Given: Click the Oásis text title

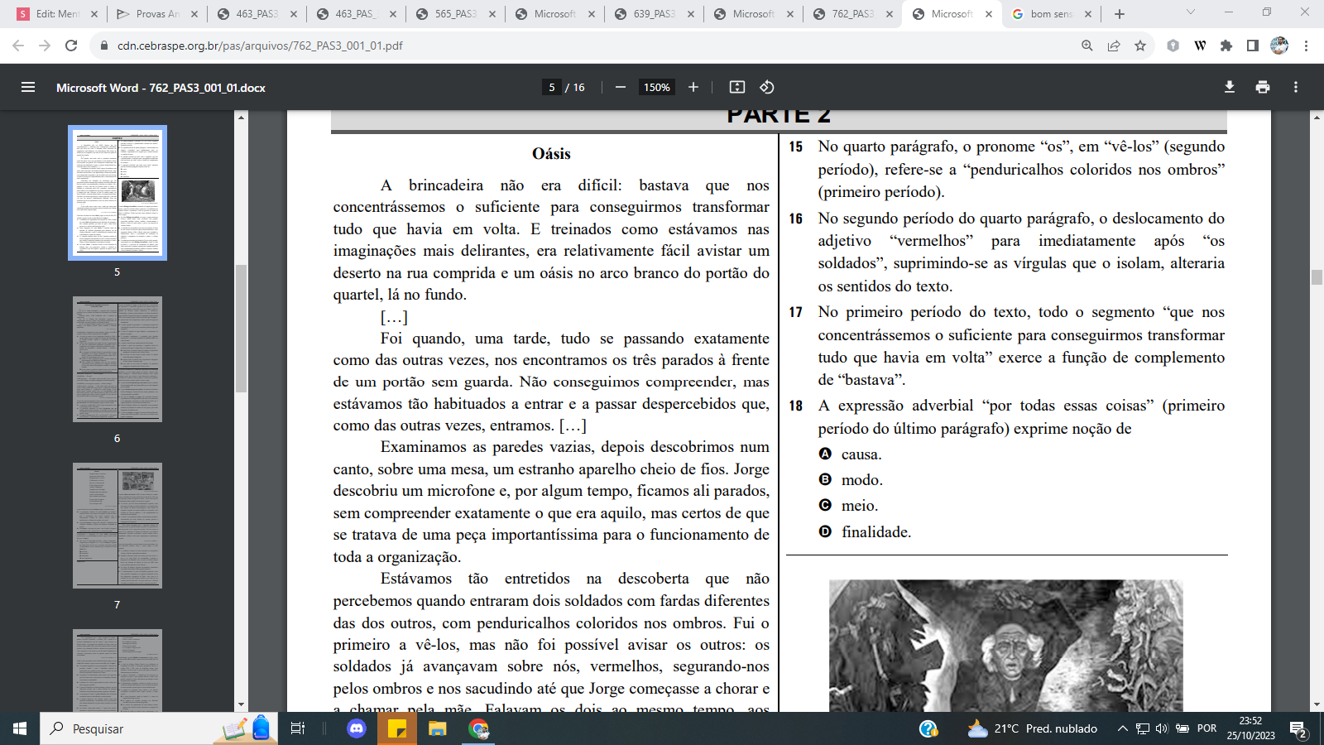Looking at the screenshot, I should [x=551, y=154].
